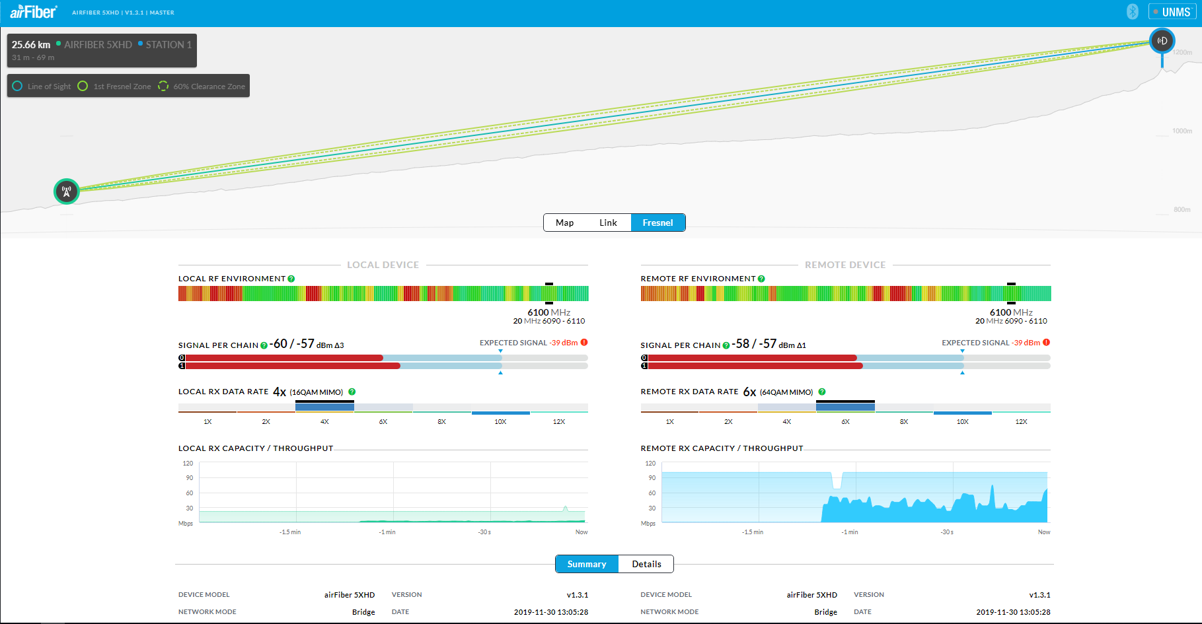Open the Bluetooth status icon
The image size is (1202, 624).
tap(1133, 12)
